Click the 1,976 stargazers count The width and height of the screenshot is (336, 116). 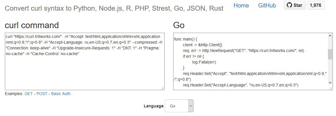[316, 5]
